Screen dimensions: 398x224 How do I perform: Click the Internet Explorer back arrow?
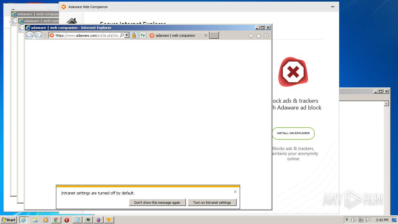click(x=30, y=35)
